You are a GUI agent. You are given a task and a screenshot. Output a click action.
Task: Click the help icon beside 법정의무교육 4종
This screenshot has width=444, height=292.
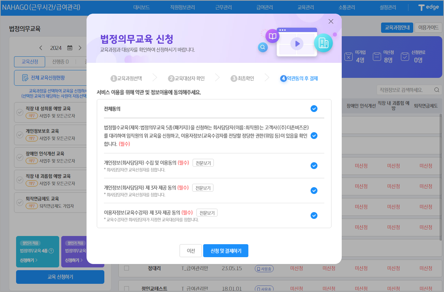pyautogui.click(x=51, y=251)
